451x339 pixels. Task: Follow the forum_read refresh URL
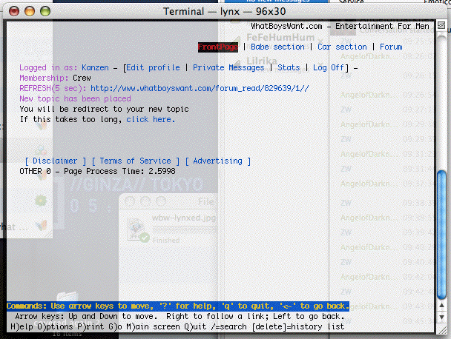(199, 88)
